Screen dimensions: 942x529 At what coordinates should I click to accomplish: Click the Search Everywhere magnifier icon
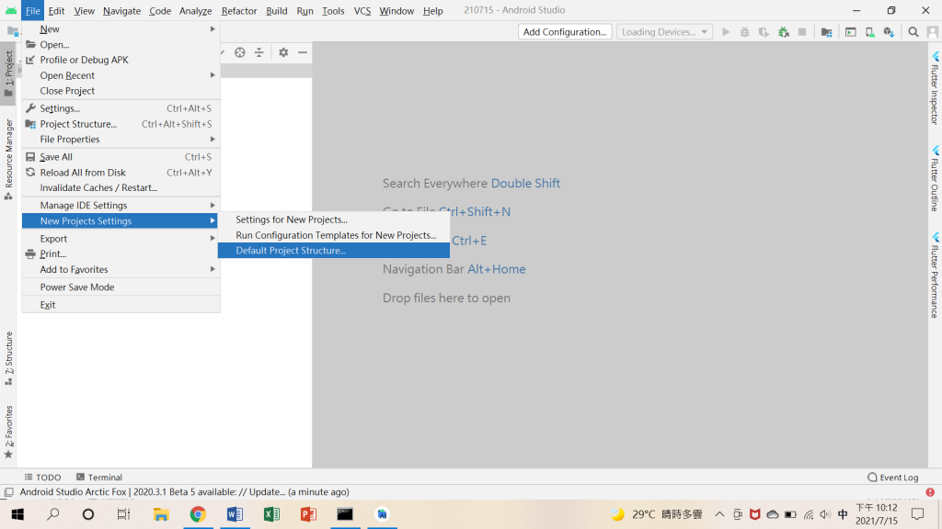click(x=913, y=32)
